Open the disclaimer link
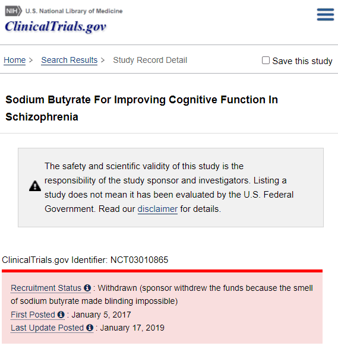This screenshot has height=349, width=338. 157,209
